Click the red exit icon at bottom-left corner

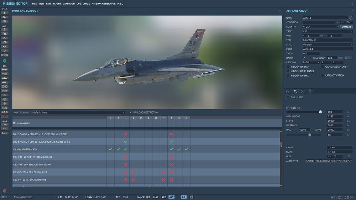pyautogui.click(x=5, y=191)
